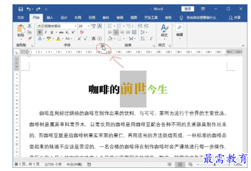The image size is (251, 171).
Task: Click the 共享 (Share) button
Action: [235, 18]
